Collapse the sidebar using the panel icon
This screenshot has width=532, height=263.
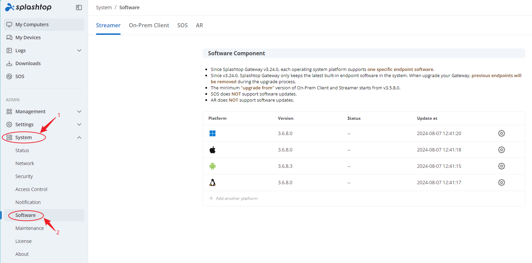pyautogui.click(x=79, y=8)
